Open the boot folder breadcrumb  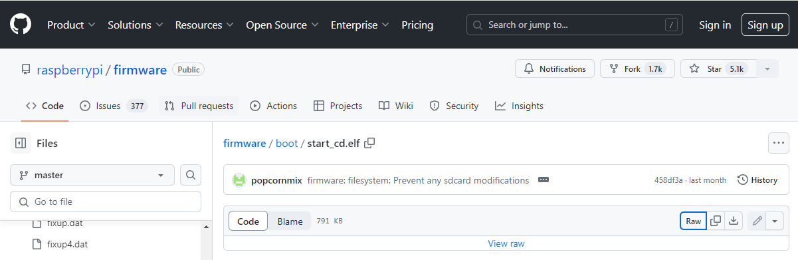[x=287, y=143]
